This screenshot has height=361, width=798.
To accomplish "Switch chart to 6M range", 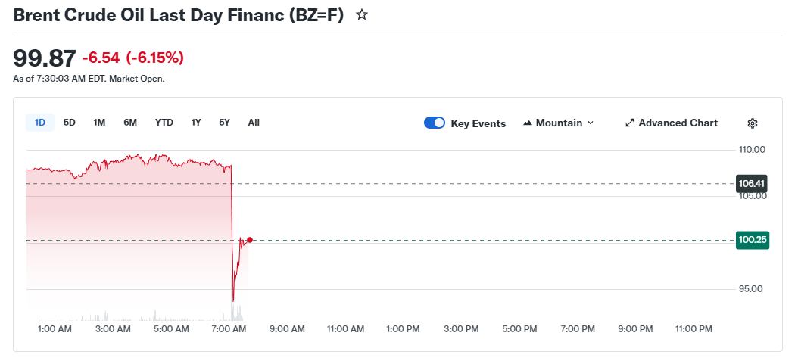I will [x=130, y=123].
